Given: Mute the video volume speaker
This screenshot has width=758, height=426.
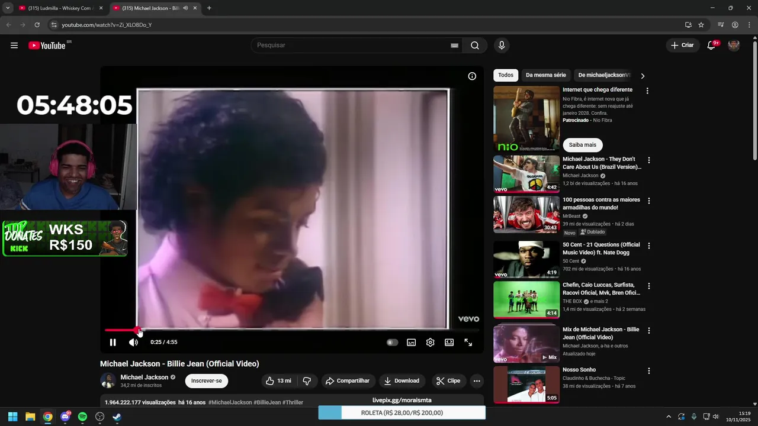Looking at the screenshot, I should 133,342.
